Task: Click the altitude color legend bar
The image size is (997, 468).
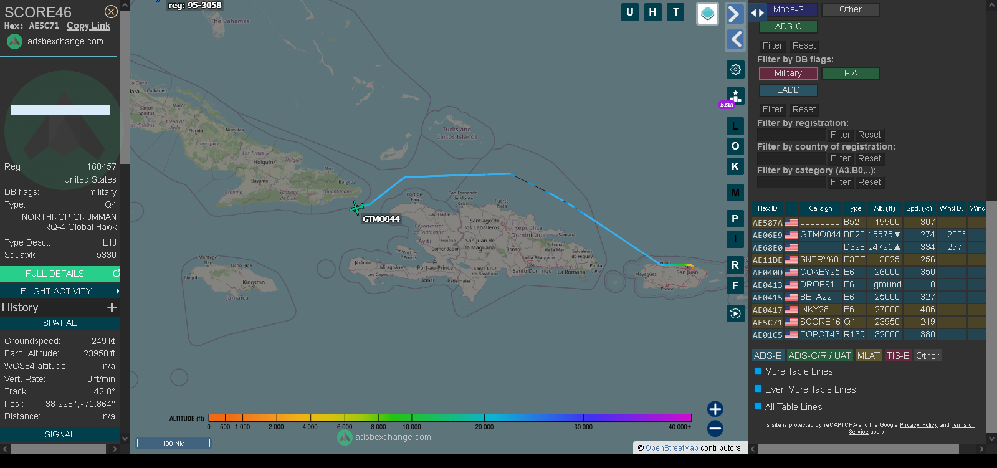Action: coord(450,418)
